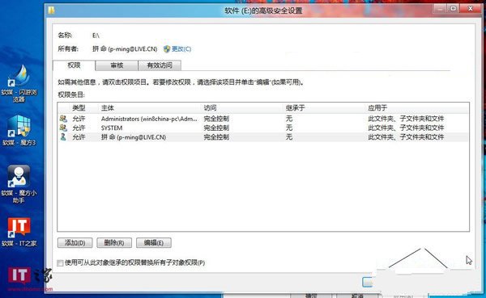Click the group icon of the Administrators entry
The height and width of the screenshot is (298, 486).
click(63, 119)
